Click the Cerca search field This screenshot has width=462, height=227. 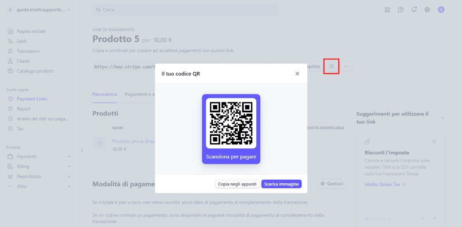pyautogui.click(x=185, y=10)
